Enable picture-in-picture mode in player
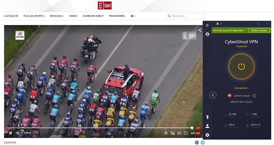 pos(172,133)
